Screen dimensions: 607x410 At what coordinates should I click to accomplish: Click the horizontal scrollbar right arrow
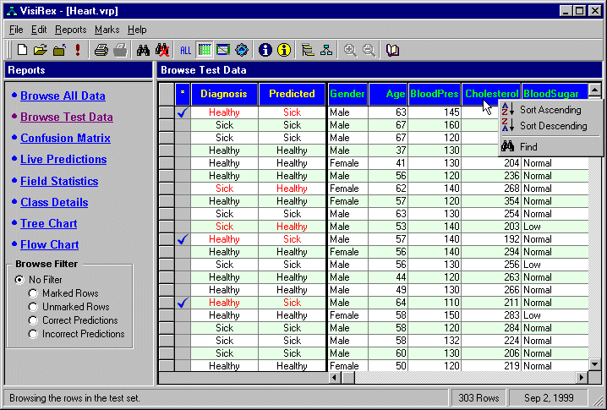582,377
